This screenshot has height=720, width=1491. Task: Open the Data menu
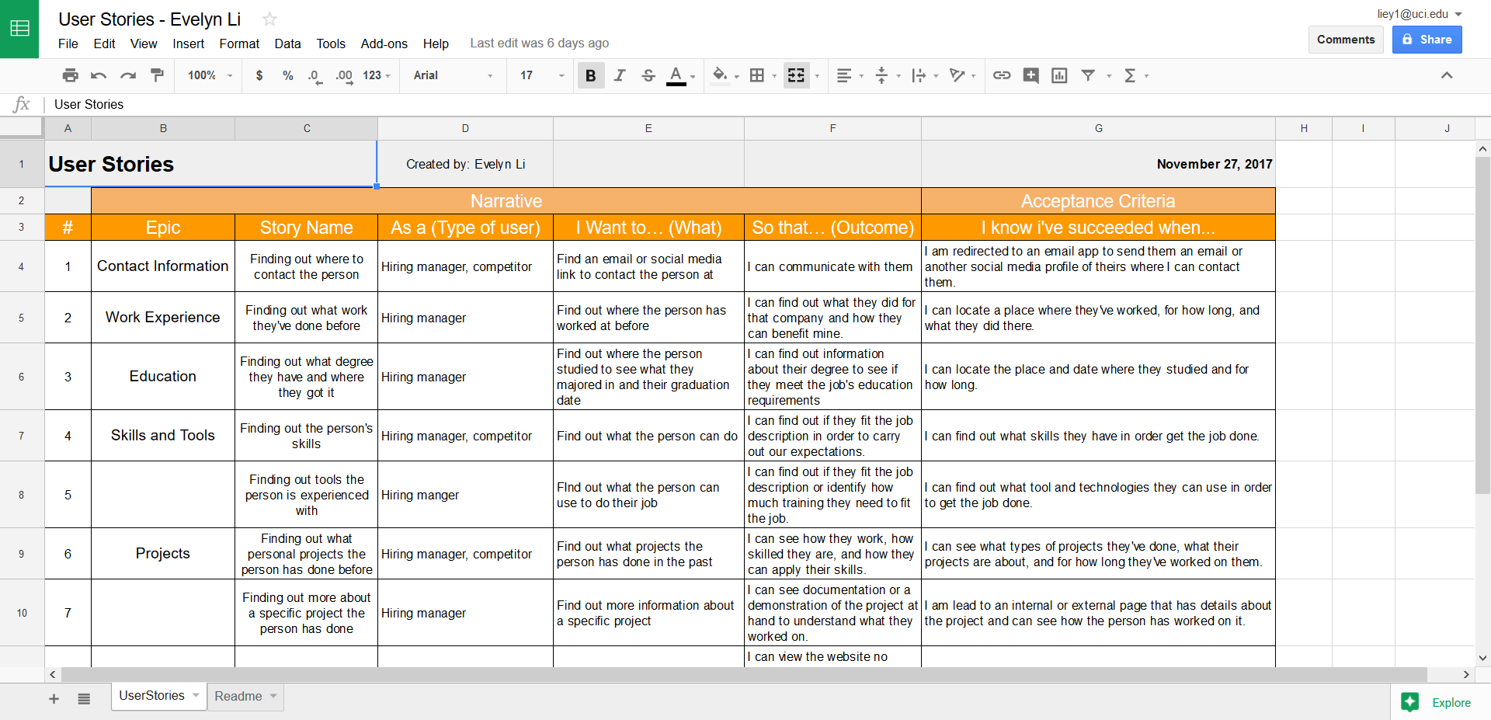(287, 43)
